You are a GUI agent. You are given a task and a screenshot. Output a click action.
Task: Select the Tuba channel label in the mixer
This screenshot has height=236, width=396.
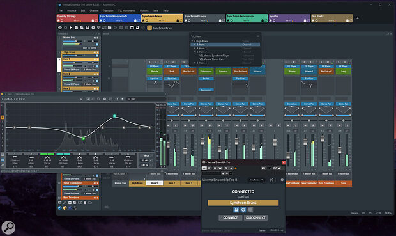[344, 183]
